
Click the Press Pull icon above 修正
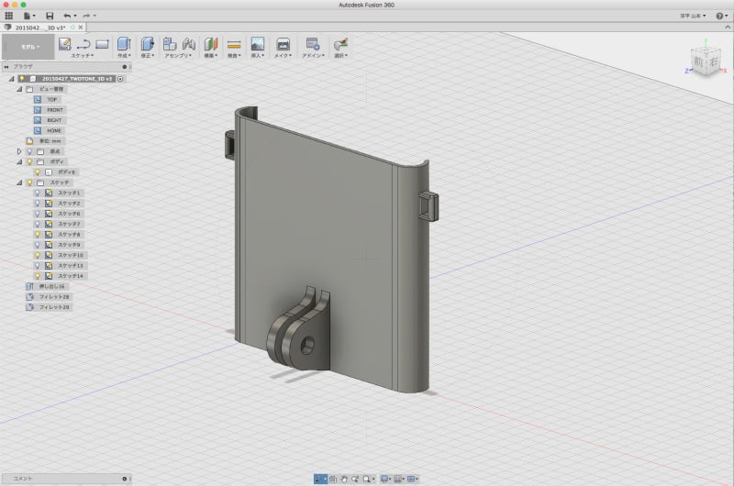click(147, 44)
